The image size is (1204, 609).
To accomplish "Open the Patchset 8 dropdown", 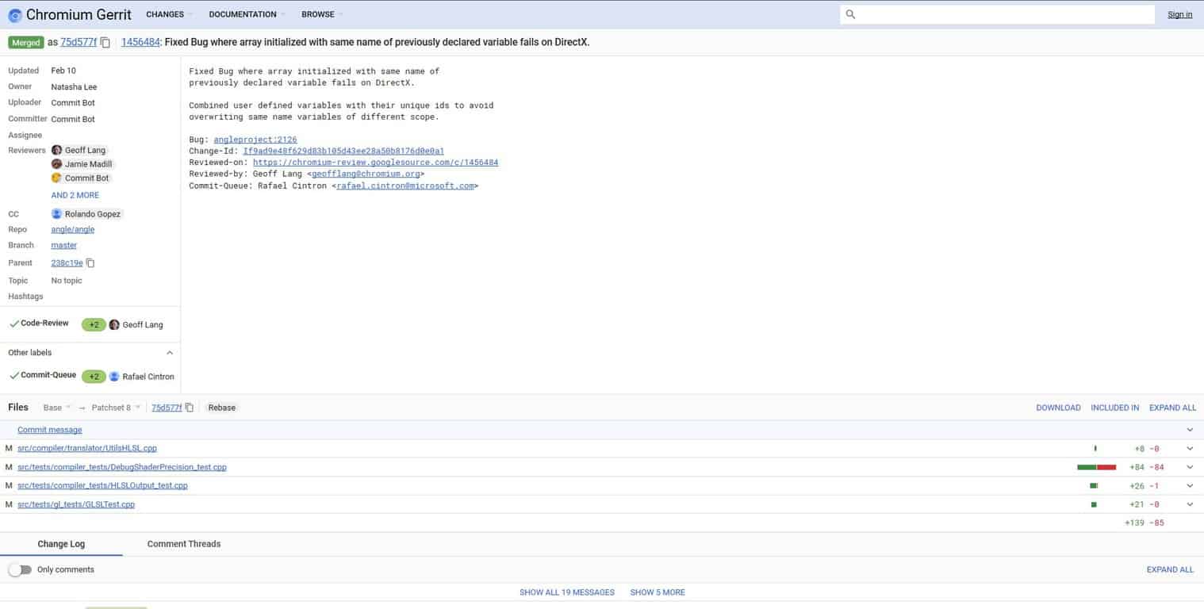I will coord(116,408).
